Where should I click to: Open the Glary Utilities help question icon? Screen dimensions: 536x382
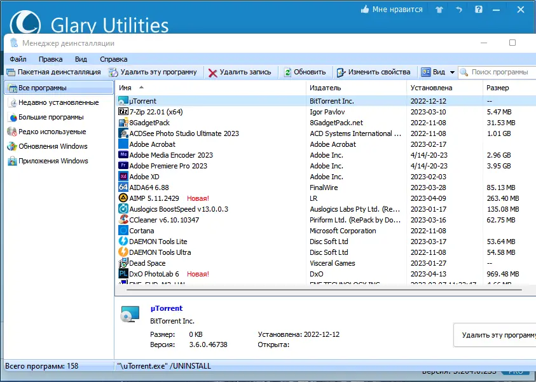pyautogui.click(x=479, y=10)
